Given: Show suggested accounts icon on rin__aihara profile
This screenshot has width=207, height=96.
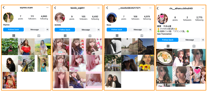Looking at the screenshot, I should click(x=203, y=40).
